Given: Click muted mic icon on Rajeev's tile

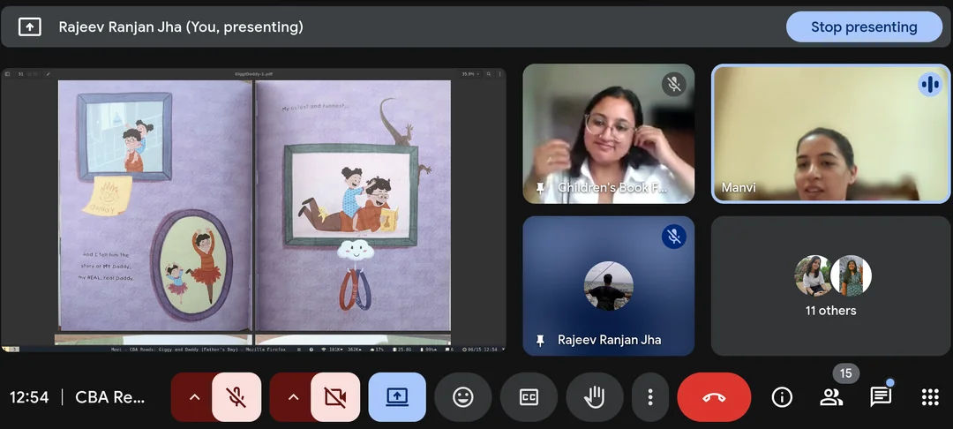Looking at the screenshot, I should pyautogui.click(x=674, y=237).
